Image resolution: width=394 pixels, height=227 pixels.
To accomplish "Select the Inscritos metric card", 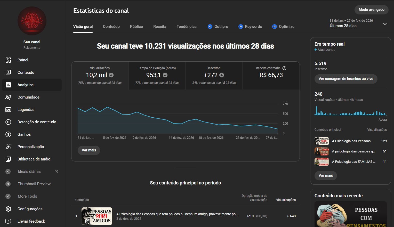I will 214,76.
